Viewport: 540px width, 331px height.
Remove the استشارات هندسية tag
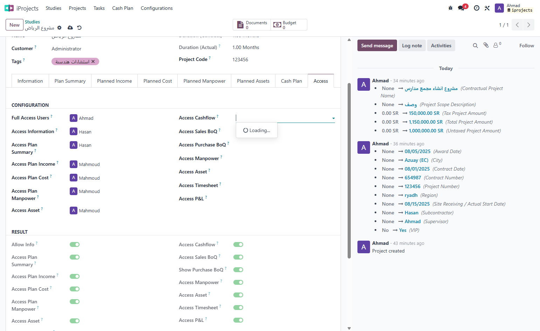[x=93, y=62]
